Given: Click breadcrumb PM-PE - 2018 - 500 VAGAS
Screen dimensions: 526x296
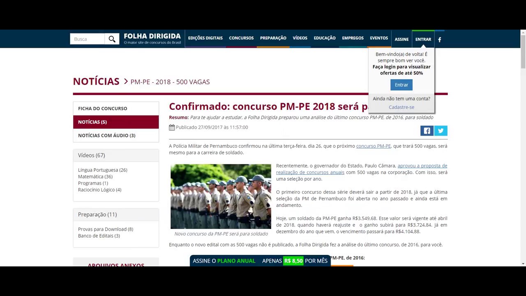Looking at the screenshot, I should point(170,82).
